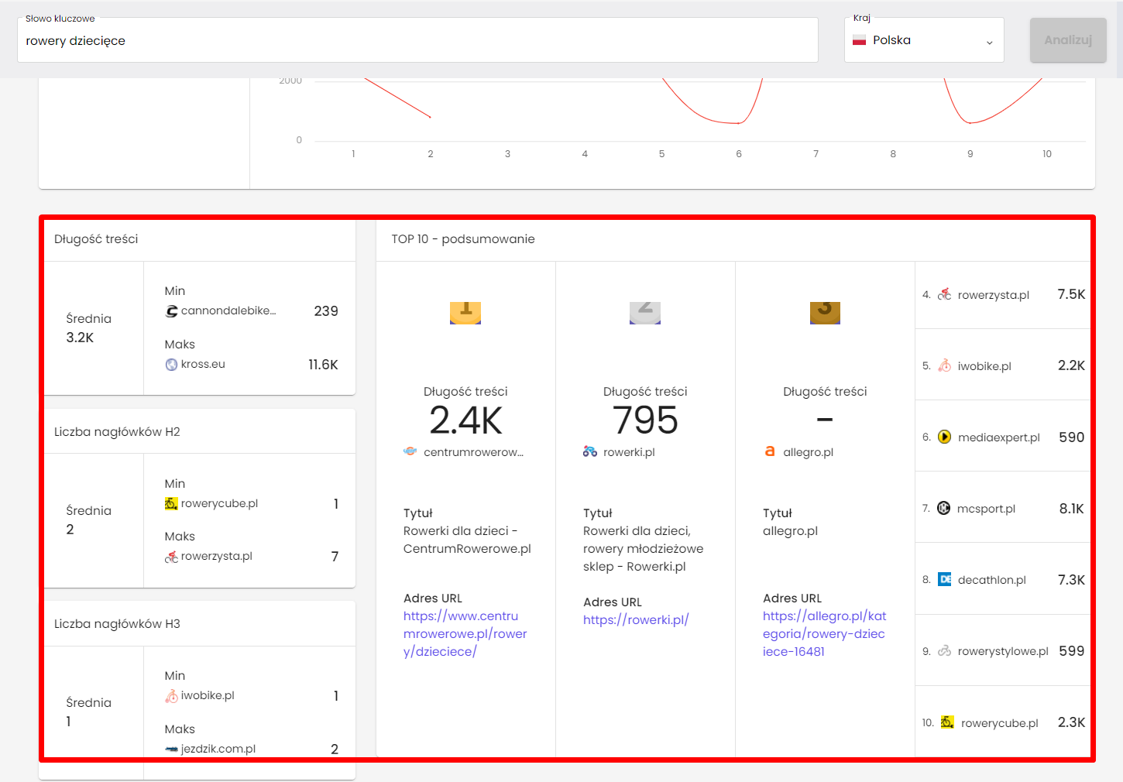This screenshot has width=1123, height=782.
Task: Click 'allegro.pl' domain next to its favicon
Action: [808, 452]
